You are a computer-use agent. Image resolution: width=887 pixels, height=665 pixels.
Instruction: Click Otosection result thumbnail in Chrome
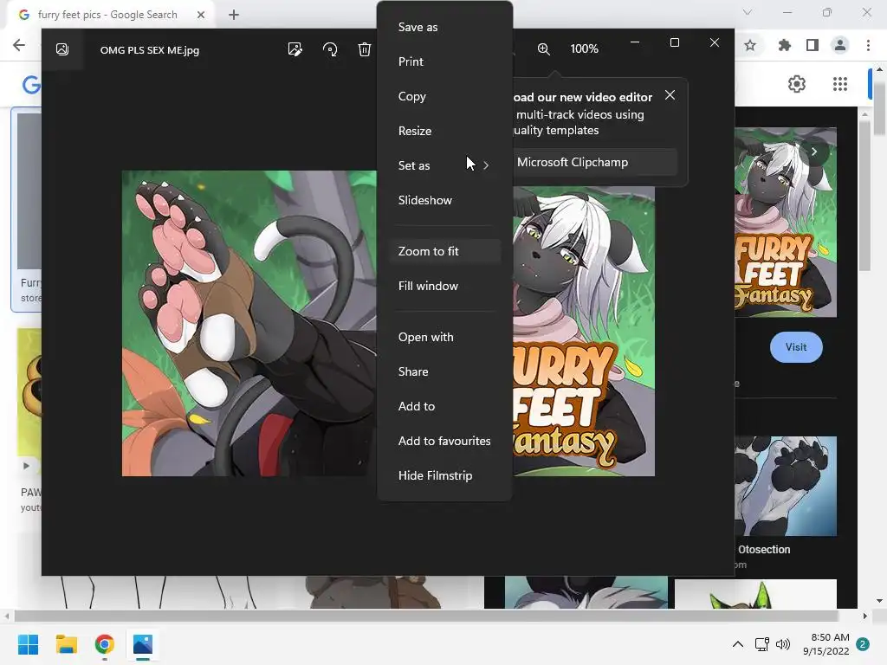pyautogui.click(x=786, y=487)
